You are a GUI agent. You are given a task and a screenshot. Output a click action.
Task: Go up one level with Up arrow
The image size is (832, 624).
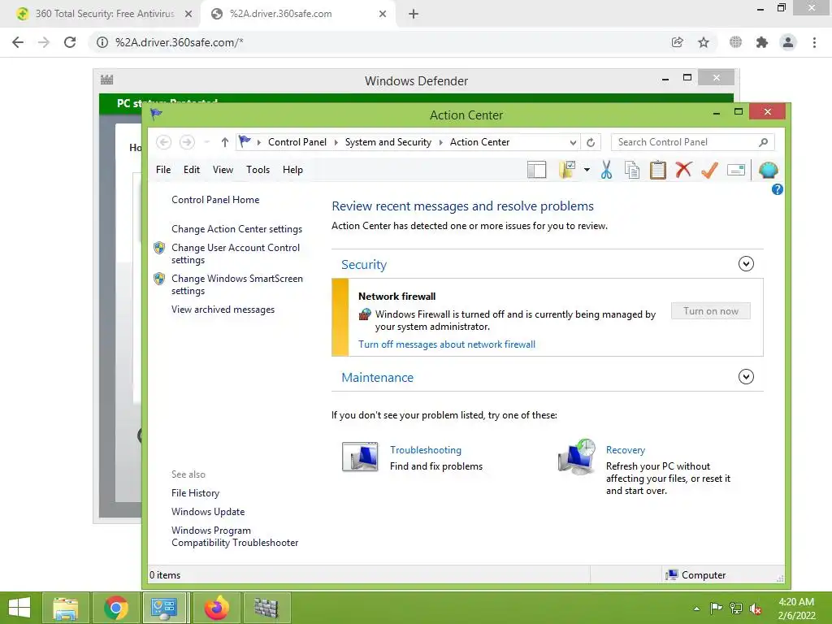click(x=224, y=142)
